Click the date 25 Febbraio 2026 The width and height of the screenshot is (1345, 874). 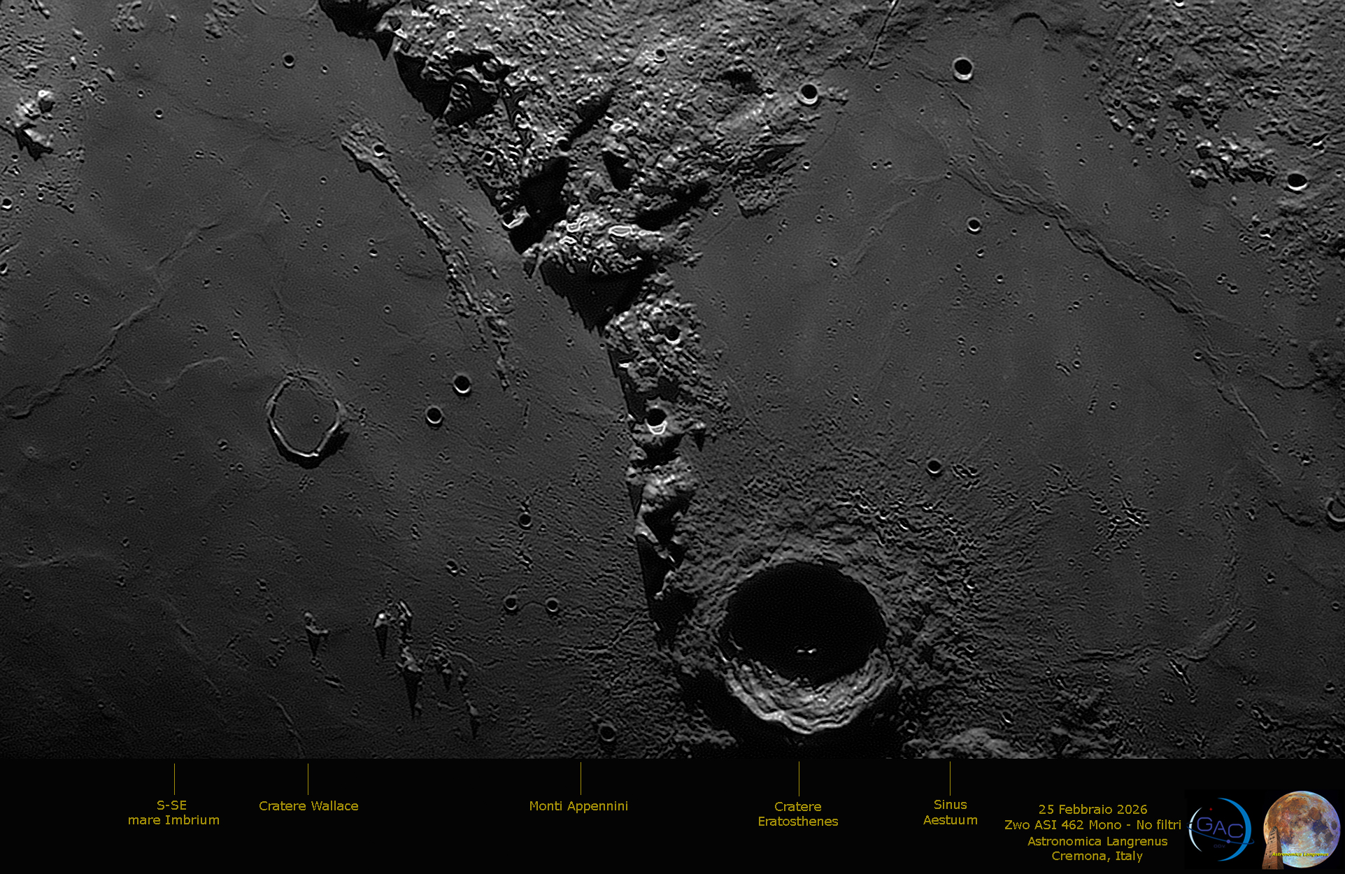pyautogui.click(x=1093, y=809)
